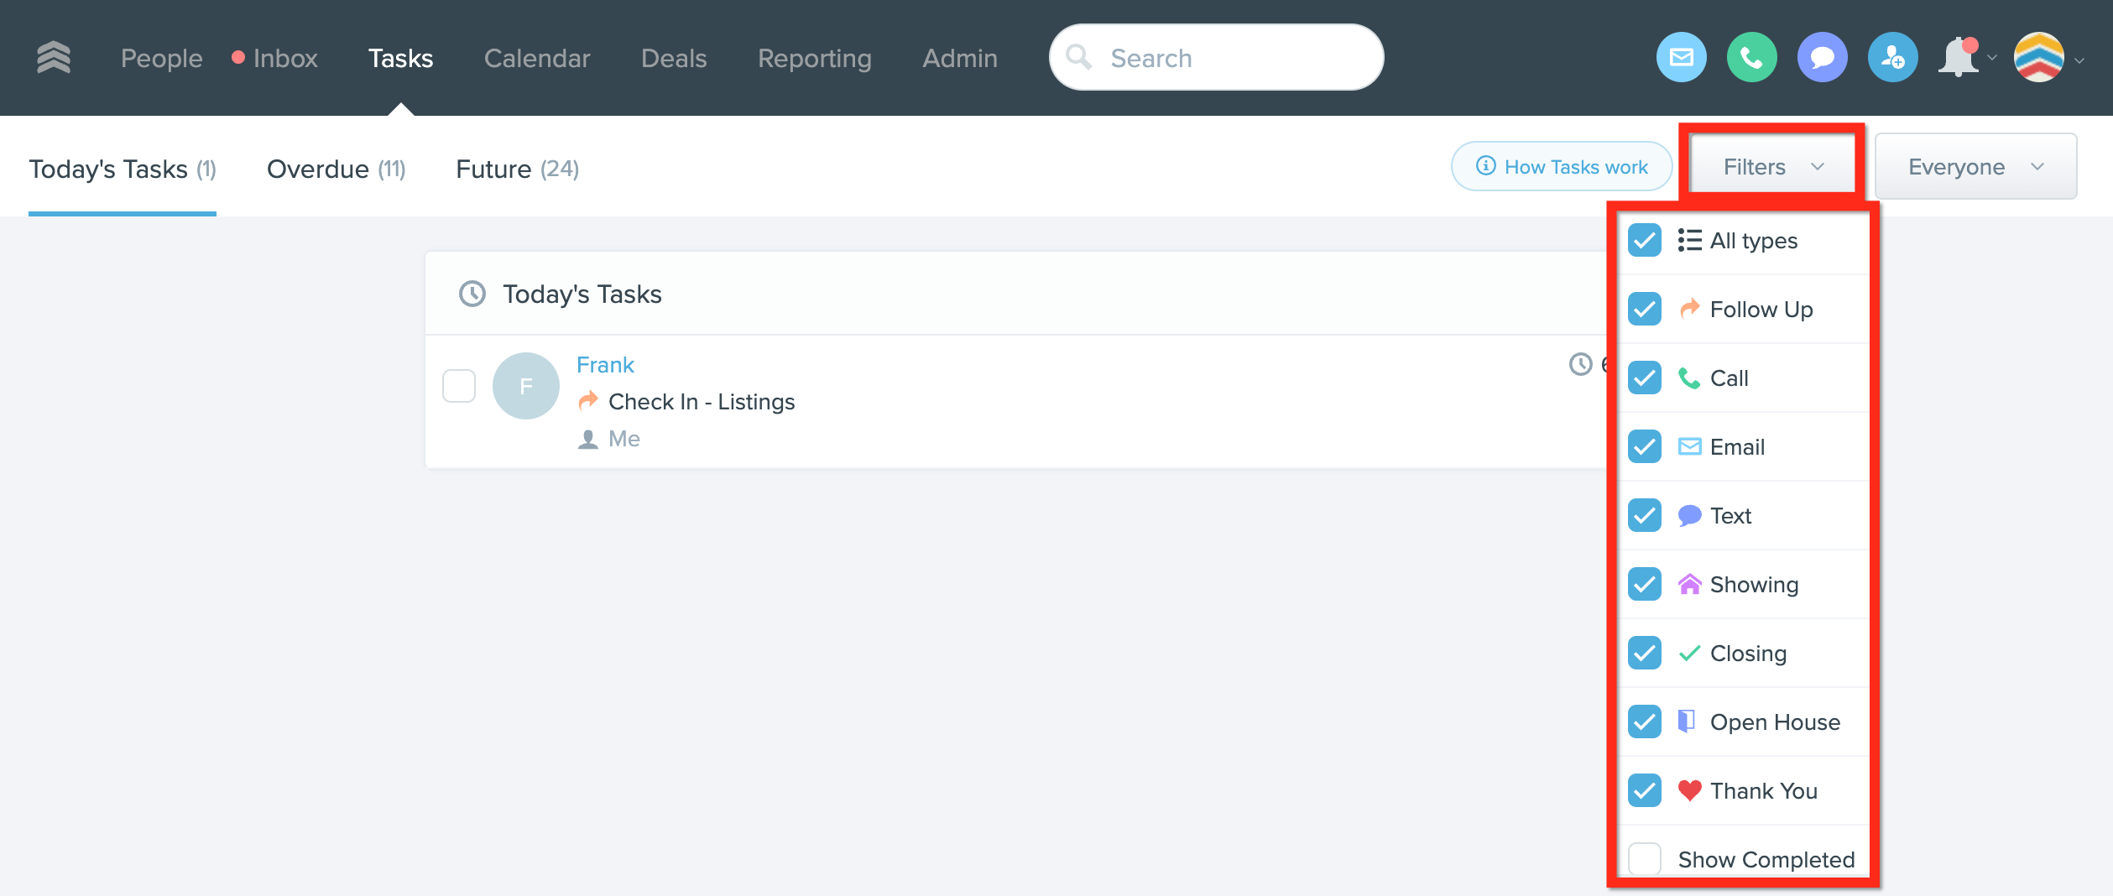Expand the arrow next to profile avatar
This screenshot has width=2113, height=896.
(2079, 60)
